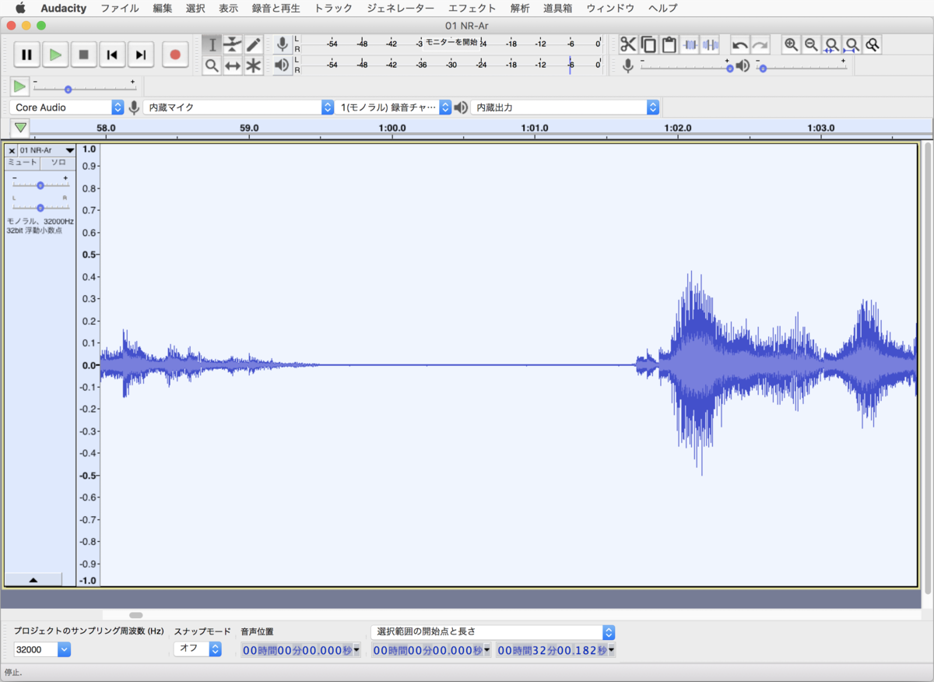The image size is (934, 682).
Task: Open the 内蔵マイク recording device dropdown
Action: click(x=239, y=107)
